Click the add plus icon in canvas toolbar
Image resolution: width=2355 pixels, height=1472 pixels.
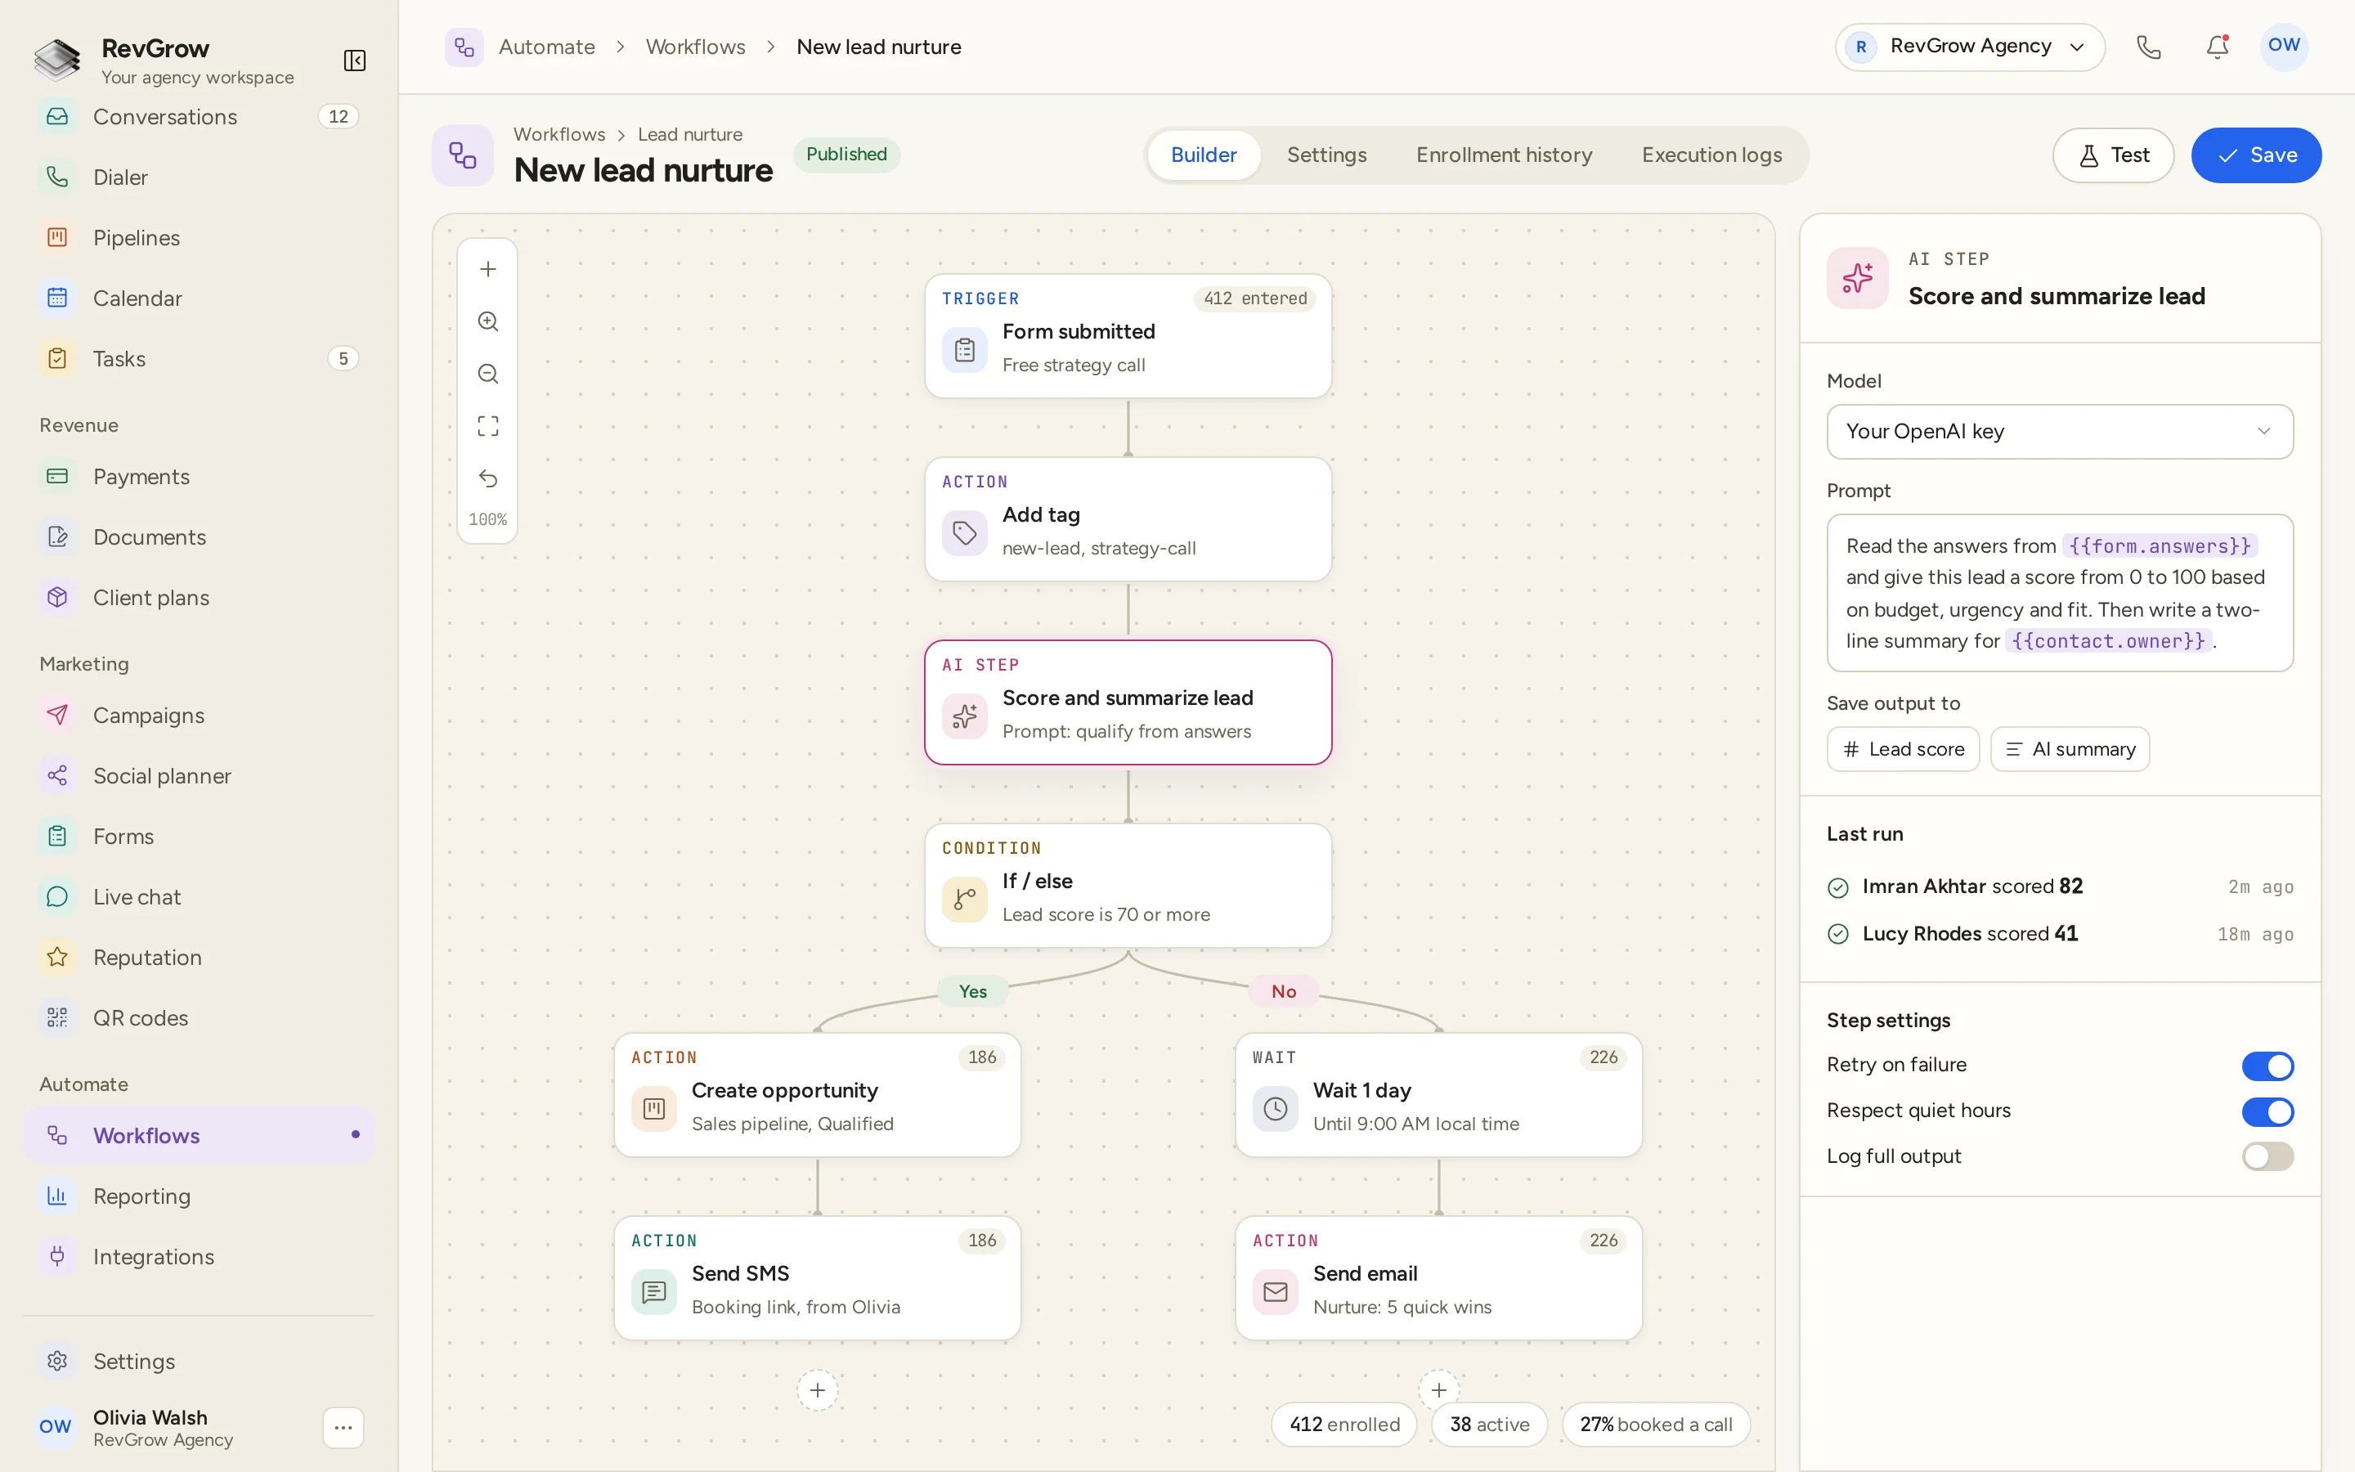[x=487, y=269]
